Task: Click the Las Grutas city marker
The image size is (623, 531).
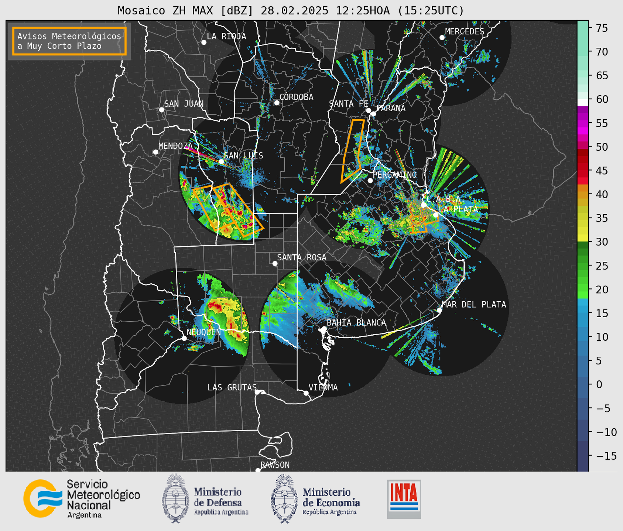Action: pos(257,392)
